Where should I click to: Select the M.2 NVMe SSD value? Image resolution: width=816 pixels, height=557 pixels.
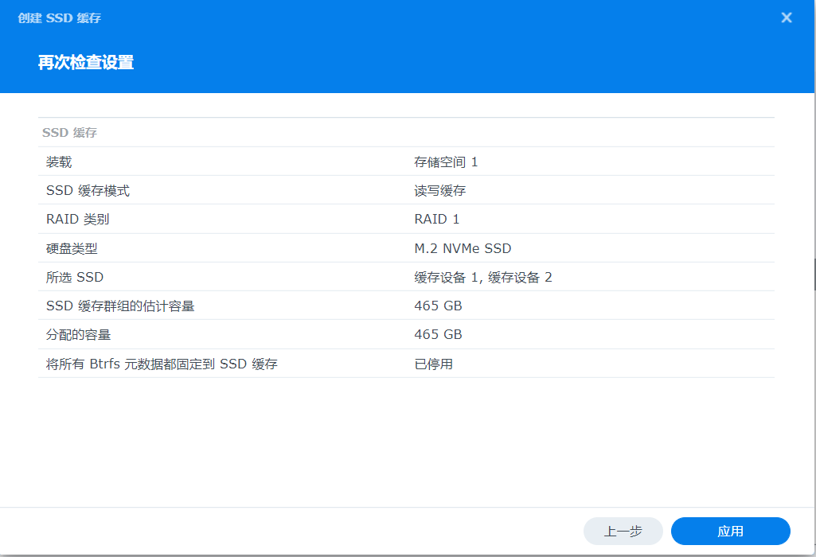click(463, 248)
